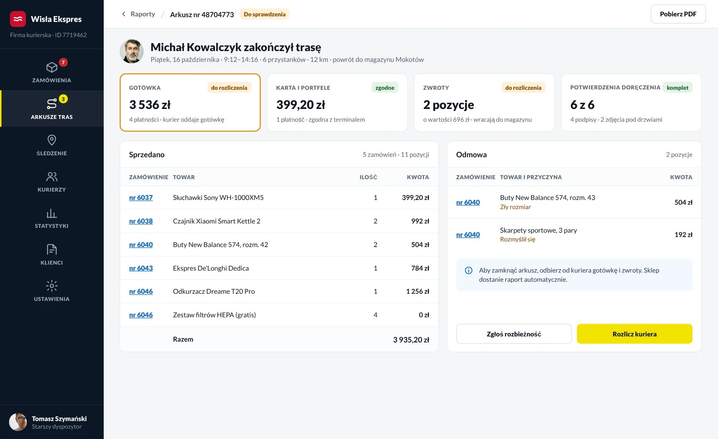Click the Michał Kowalczyk courier avatar
This screenshot has height=439, width=718.
[x=132, y=51]
